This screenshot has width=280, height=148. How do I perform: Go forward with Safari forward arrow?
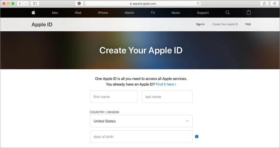pos(26,3)
